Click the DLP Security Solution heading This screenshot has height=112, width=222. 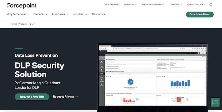coord(39,70)
